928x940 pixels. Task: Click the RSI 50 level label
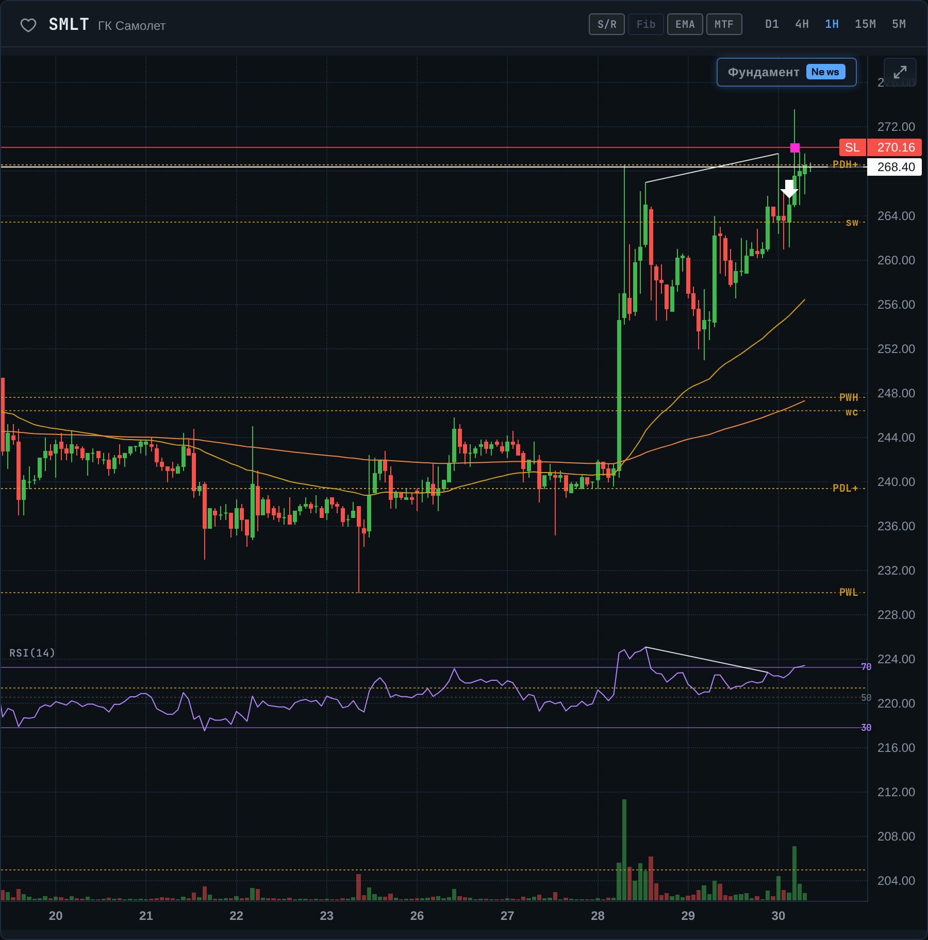[x=866, y=698]
